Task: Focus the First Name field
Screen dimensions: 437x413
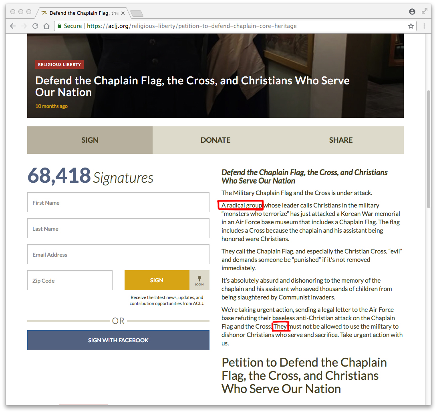Action: 118,202
